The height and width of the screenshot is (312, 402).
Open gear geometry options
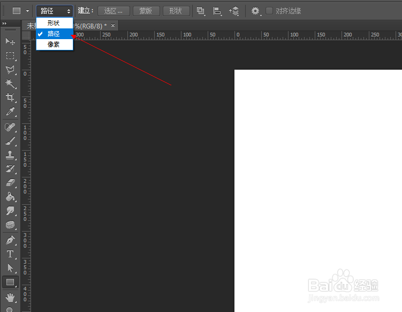(256, 11)
